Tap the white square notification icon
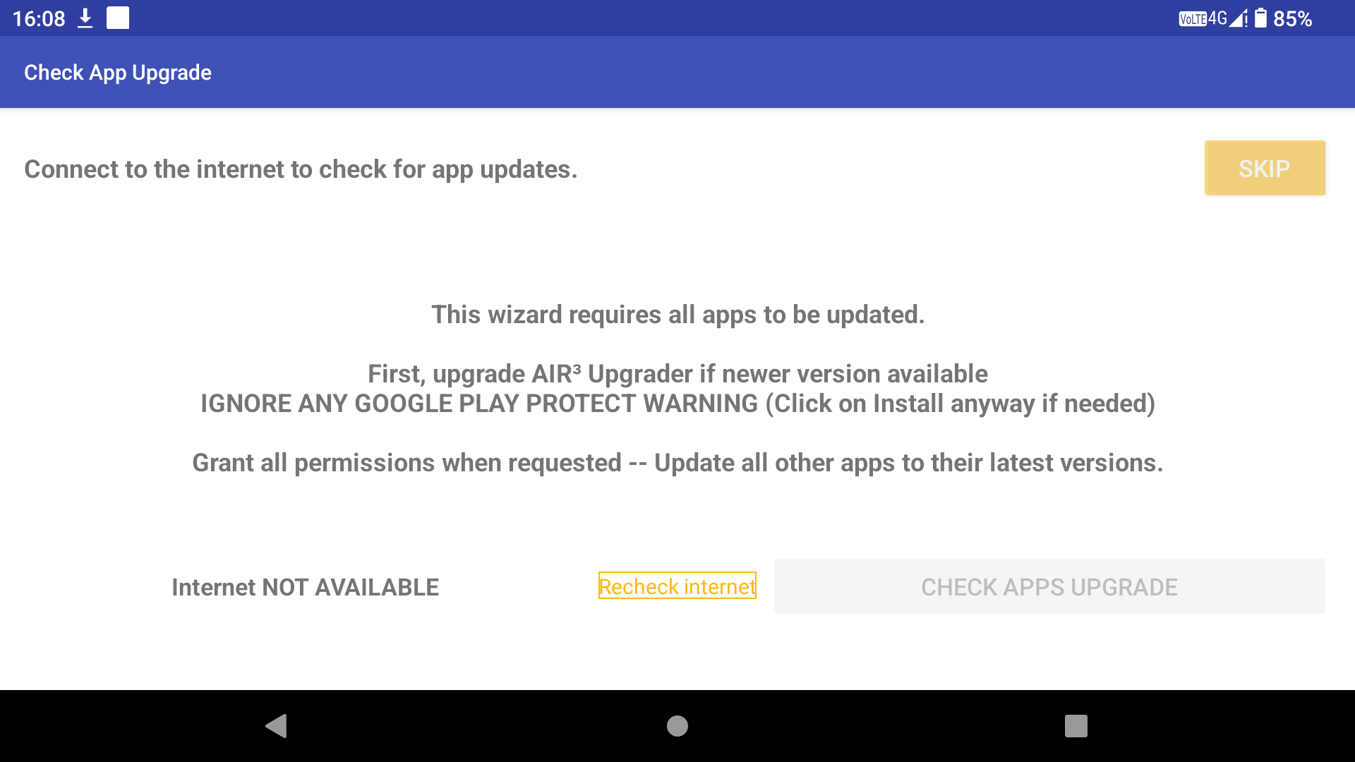The height and width of the screenshot is (762, 1355). (x=118, y=18)
